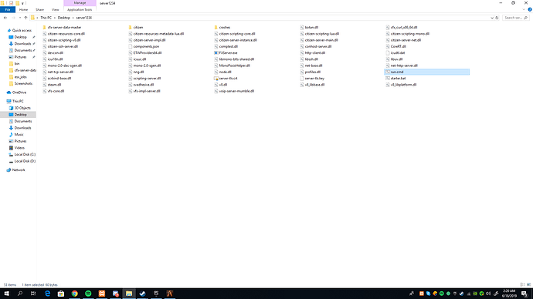Open the Explorer Help icon

click(530, 9)
